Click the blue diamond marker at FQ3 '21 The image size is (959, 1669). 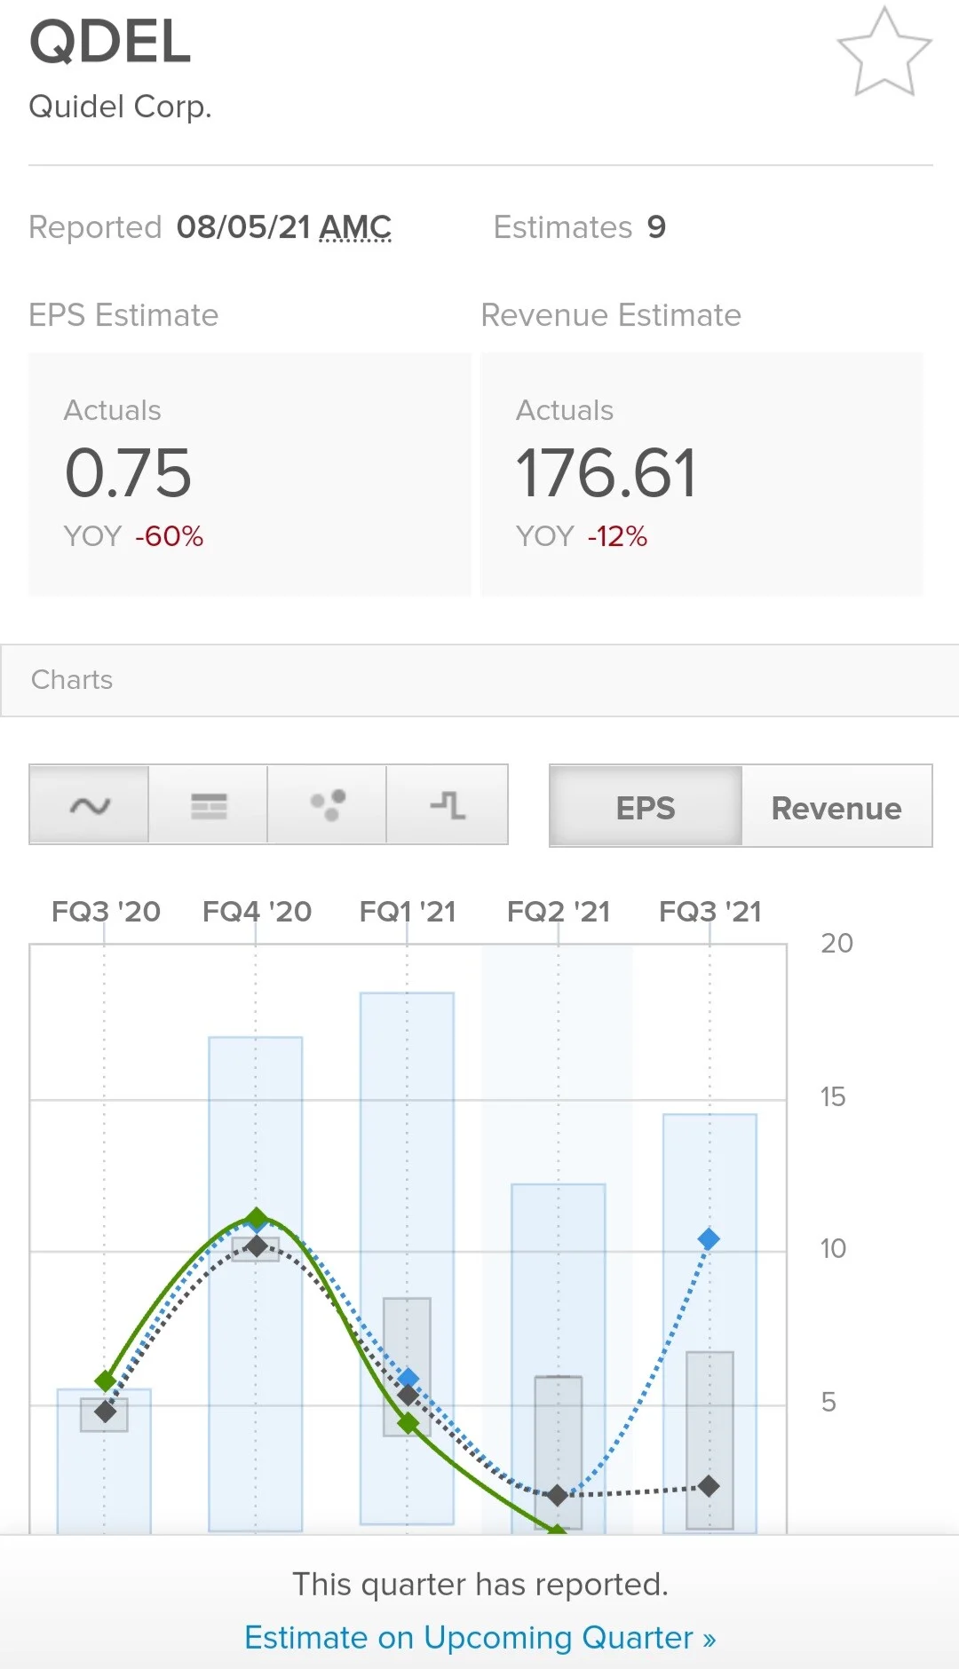coord(709,1238)
